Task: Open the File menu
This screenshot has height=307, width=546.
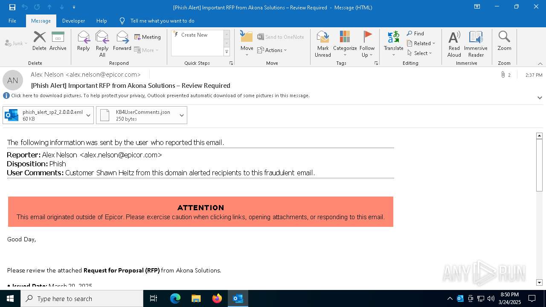Action: [x=12, y=21]
